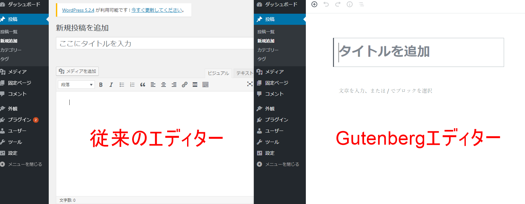Insert a bulleted list
This screenshot has height=204, width=525.
[122, 85]
